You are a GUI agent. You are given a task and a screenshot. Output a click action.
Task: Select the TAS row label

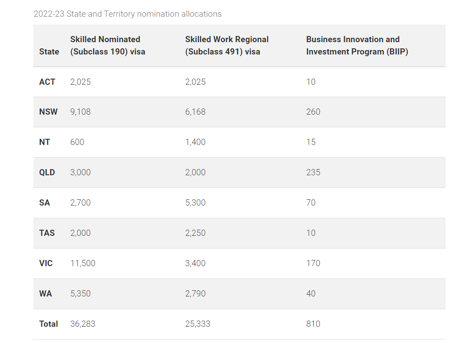pos(47,233)
